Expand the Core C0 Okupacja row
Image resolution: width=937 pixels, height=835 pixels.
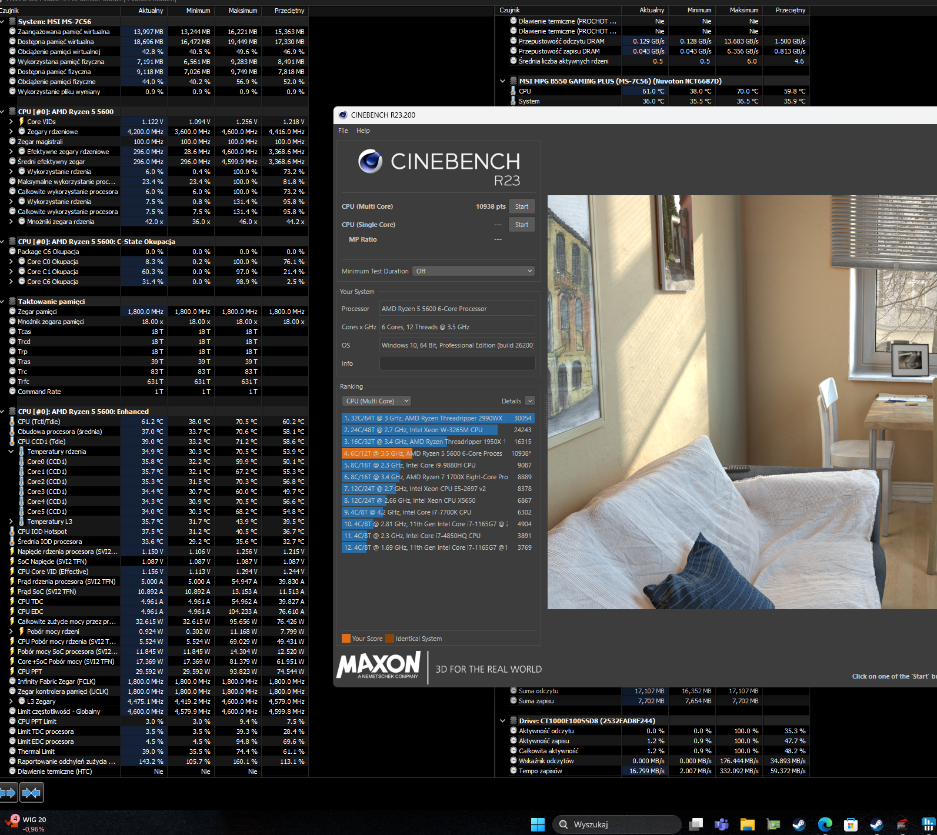click(11, 262)
